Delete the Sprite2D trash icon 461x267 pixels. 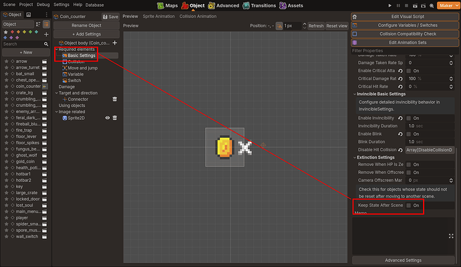[x=115, y=118]
